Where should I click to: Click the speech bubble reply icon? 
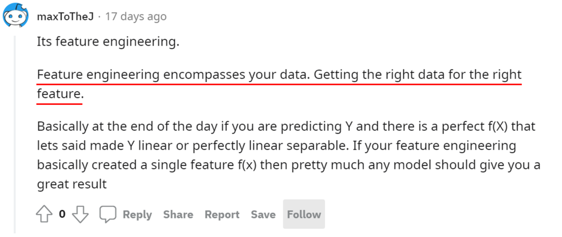click(x=108, y=214)
